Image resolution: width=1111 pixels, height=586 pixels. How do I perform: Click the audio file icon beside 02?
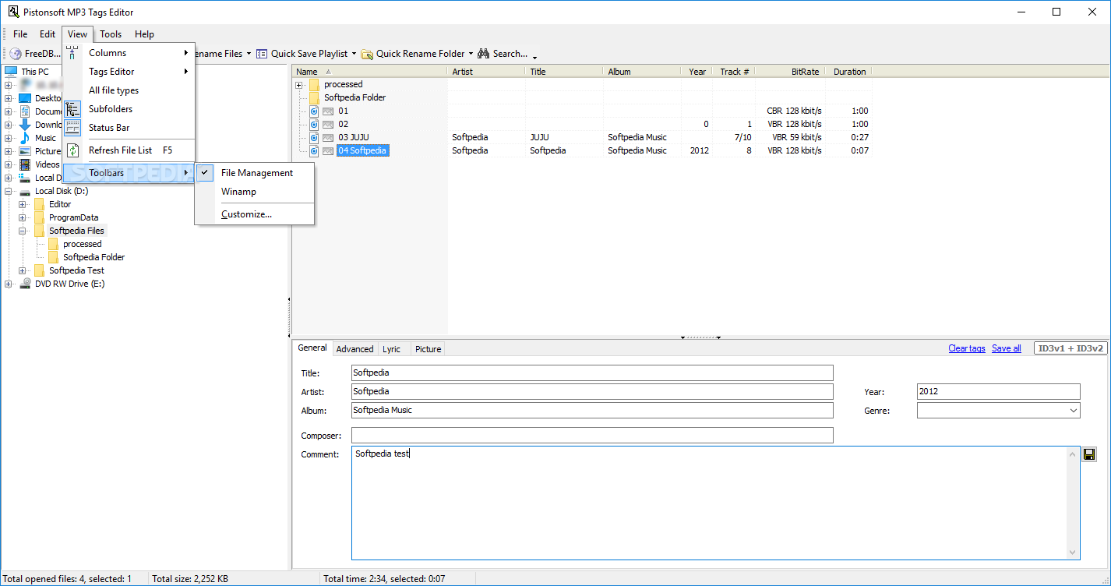(x=314, y=125)
